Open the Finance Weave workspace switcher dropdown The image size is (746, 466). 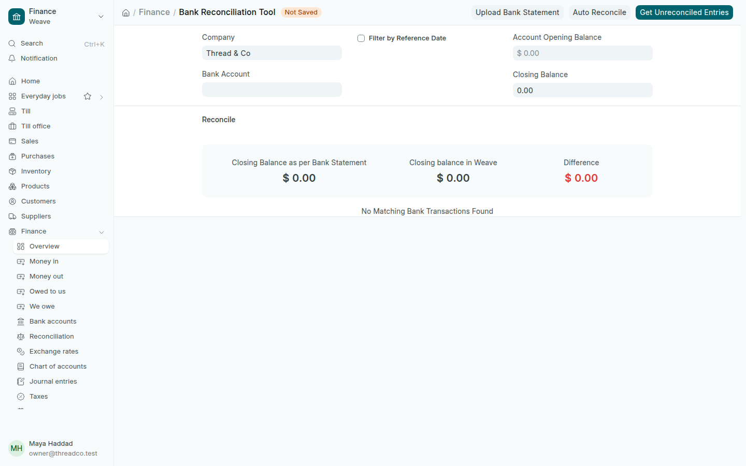(x=101, y=17)
